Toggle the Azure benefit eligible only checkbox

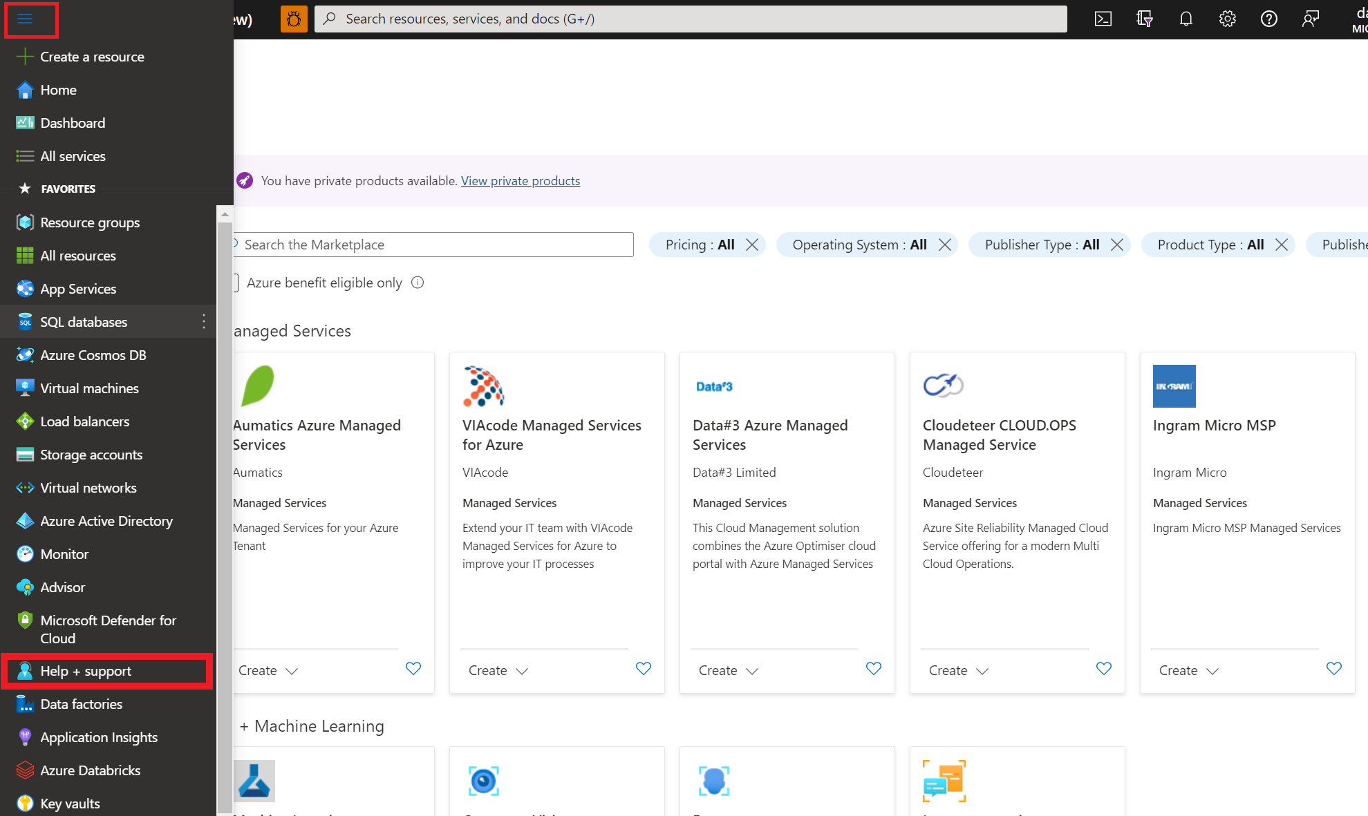[230, 283]
